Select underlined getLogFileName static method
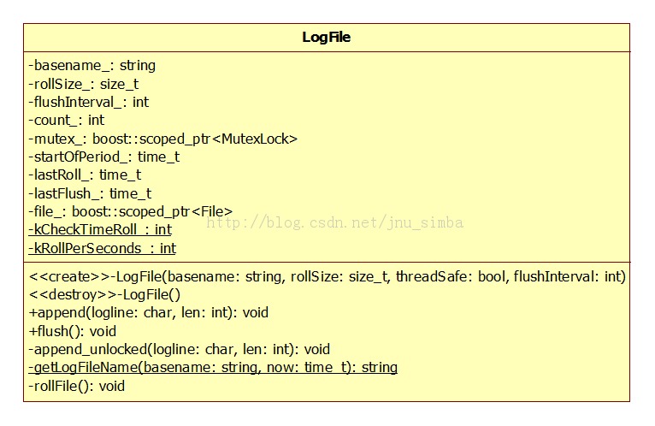Screen dimensions: 655x426 click(x=212, y=367)
